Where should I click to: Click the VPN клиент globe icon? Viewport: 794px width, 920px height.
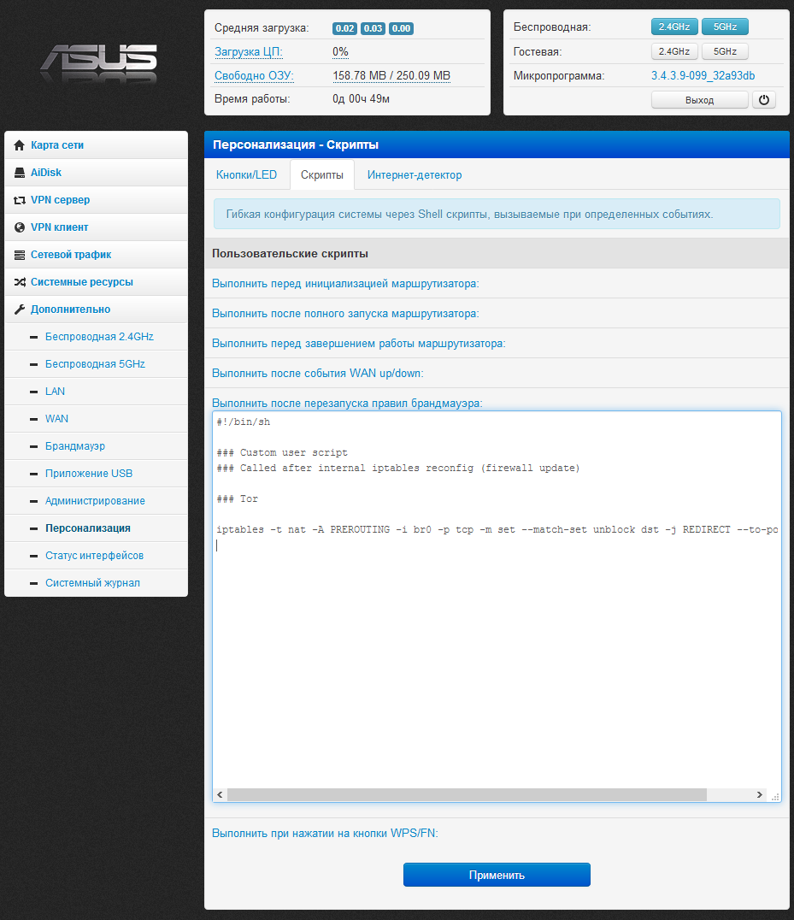coord(20,227)
